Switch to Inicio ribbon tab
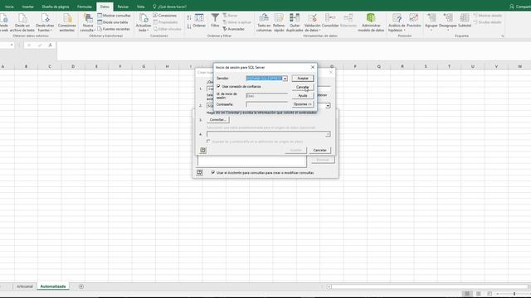Image resolution: width=531 pixels, height=298 pixels. [9, 7]
